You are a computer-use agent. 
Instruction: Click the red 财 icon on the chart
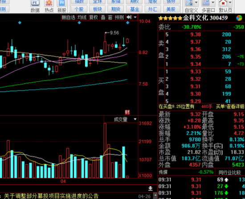127,112
